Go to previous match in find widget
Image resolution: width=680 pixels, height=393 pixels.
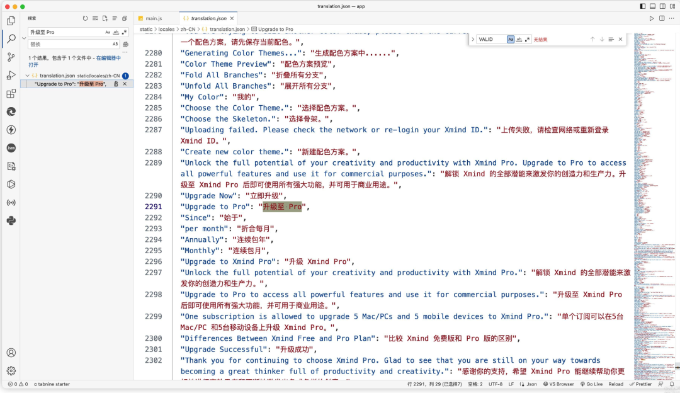tap(592, 39)
